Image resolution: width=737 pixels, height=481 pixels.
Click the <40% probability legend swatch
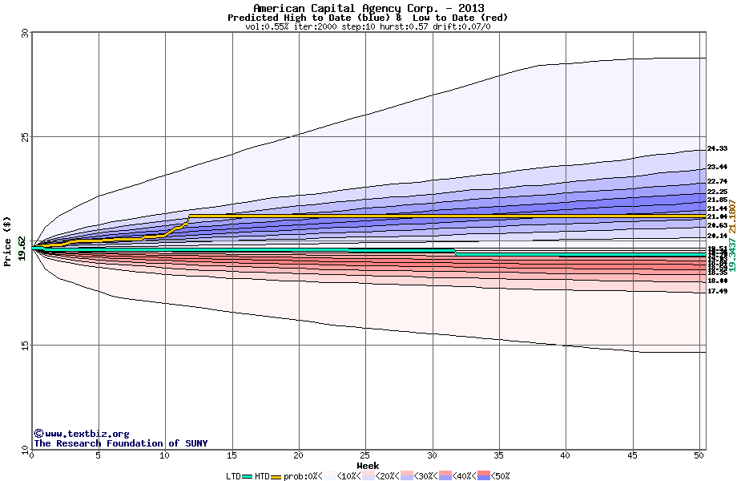coord(445,476)
